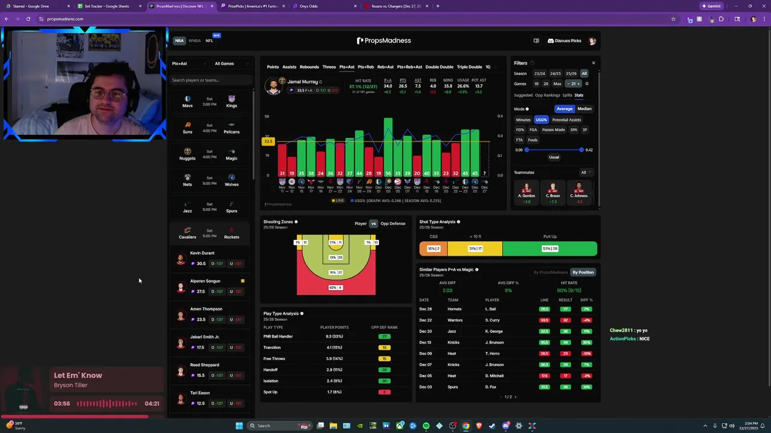Decrease games count with minus button
The width and height of the screenshot is (771, 433).
coord(568,84)
